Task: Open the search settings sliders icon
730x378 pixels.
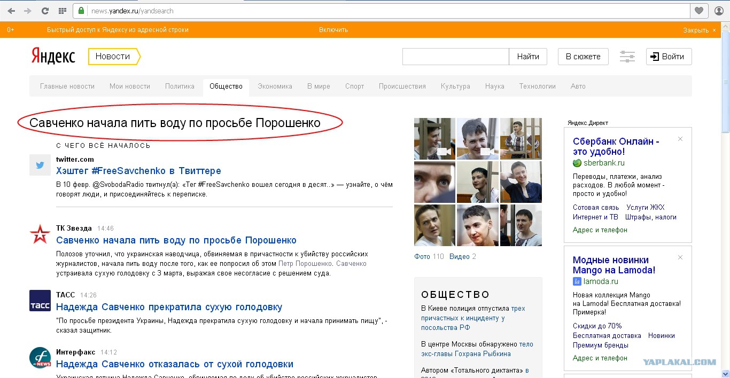Action: [627, 57]
